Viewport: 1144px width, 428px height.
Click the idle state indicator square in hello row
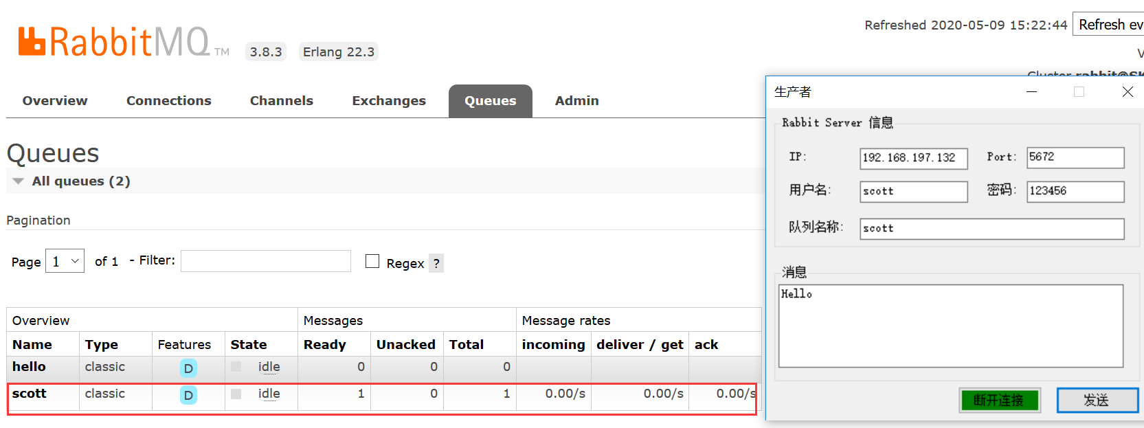click(236, 367)
